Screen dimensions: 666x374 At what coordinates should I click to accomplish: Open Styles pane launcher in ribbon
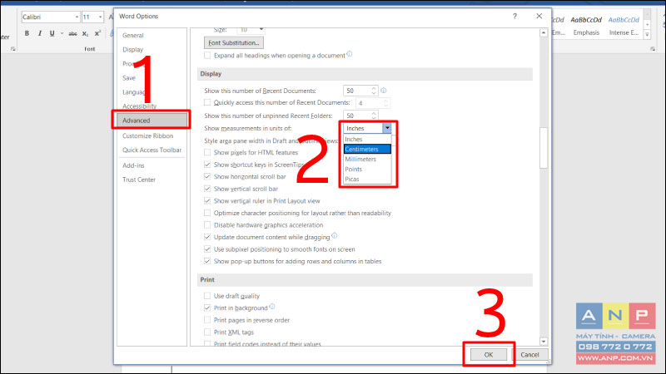click(x=653, y=49)
